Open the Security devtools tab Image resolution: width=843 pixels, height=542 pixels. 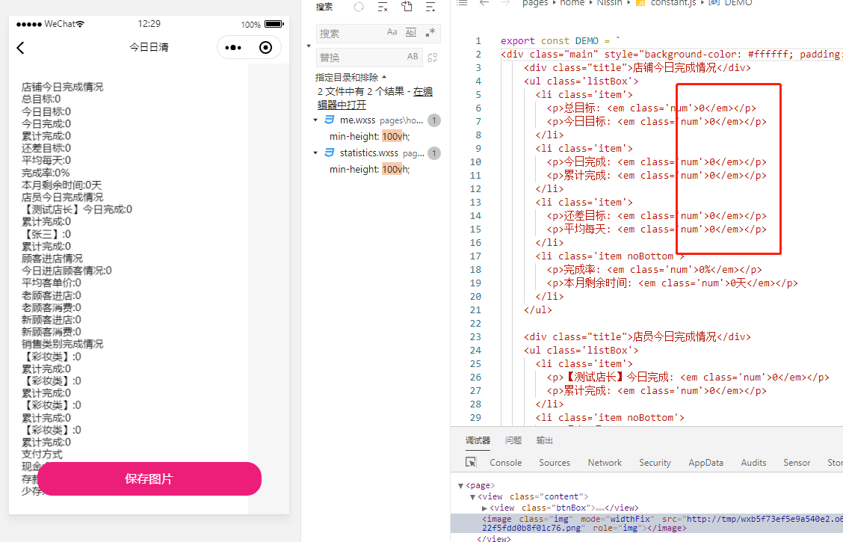point(654,463)
